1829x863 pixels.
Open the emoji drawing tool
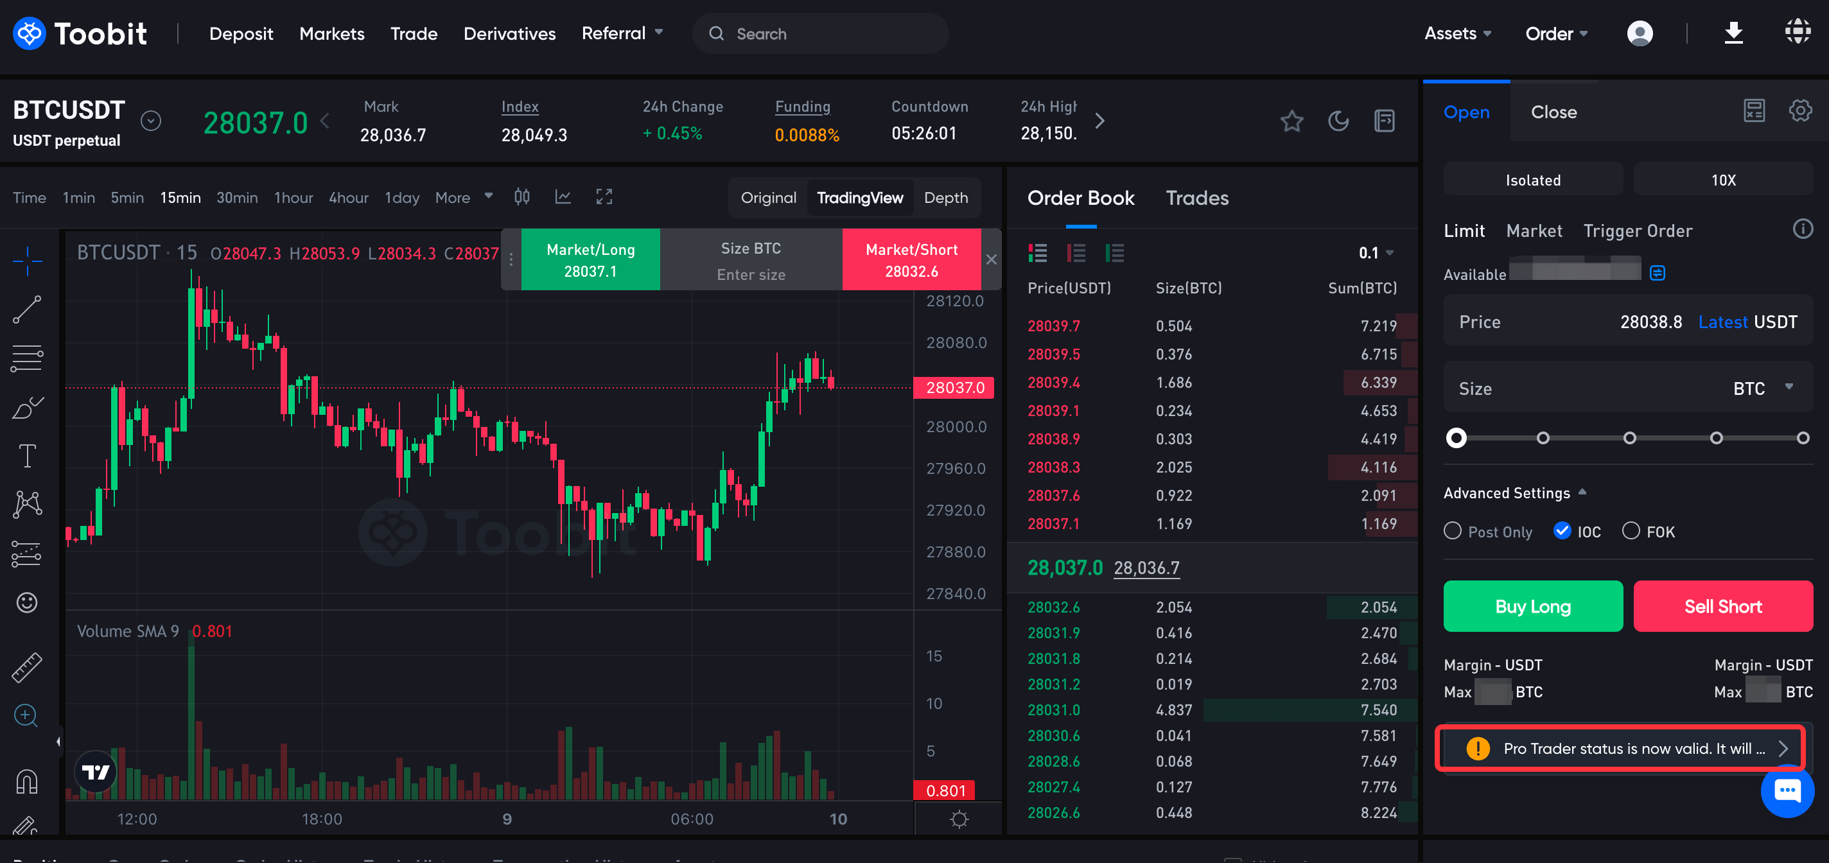point(27,602)
